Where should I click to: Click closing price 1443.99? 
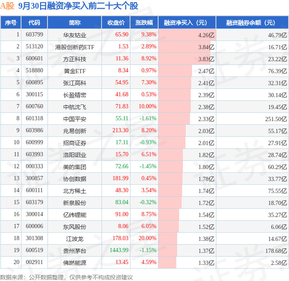click(119, 250)
